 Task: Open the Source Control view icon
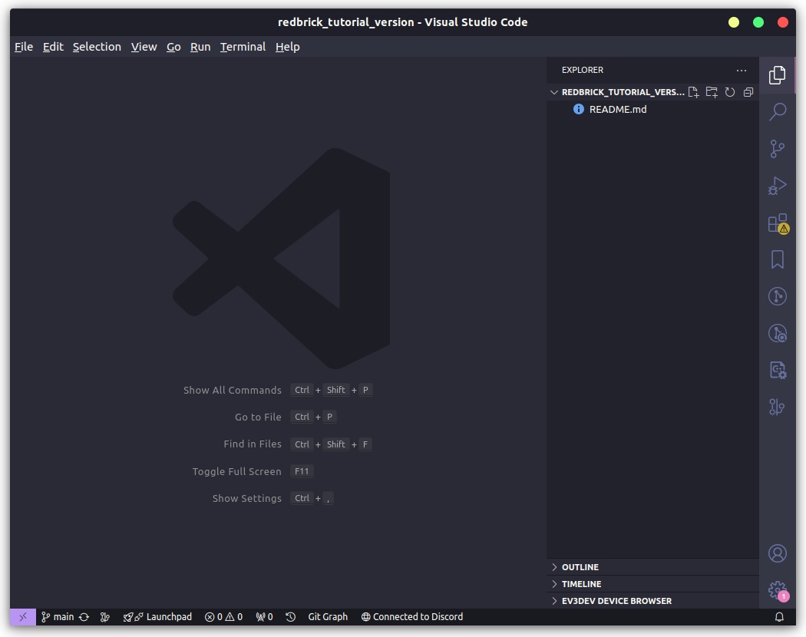777,149
